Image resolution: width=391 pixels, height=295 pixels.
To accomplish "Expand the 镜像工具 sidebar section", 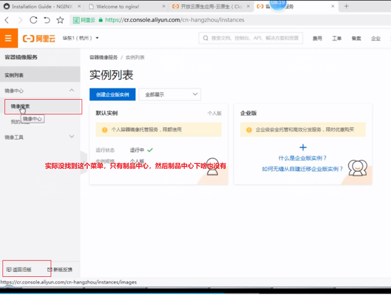I will point(72,137).
